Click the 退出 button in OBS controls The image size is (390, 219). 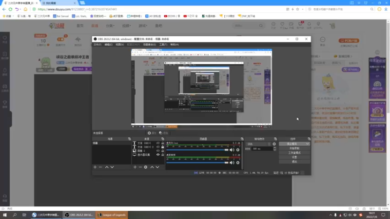coord(294,162)
